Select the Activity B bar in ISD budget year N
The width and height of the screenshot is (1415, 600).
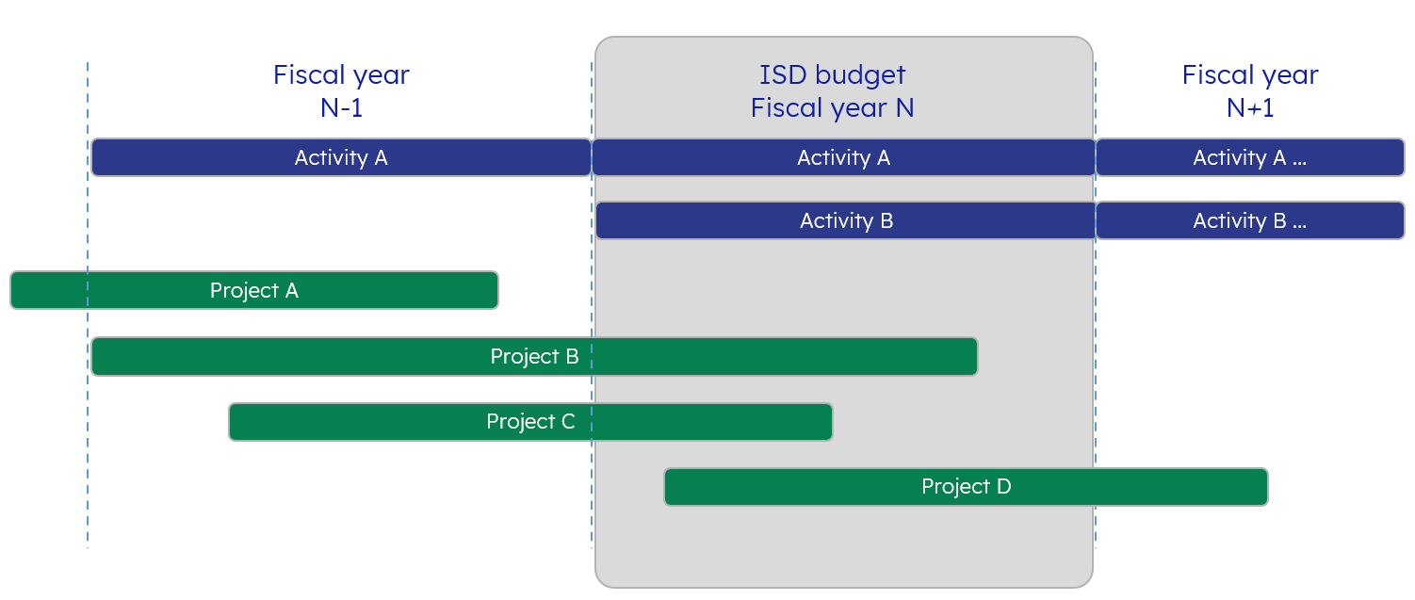[846, 220]
